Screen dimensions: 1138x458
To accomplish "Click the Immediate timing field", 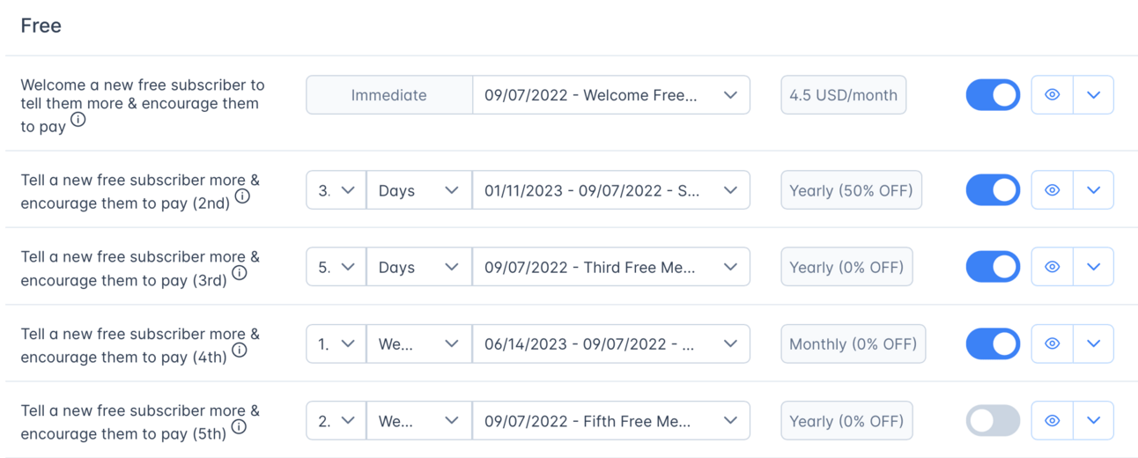I will (388, 95).
